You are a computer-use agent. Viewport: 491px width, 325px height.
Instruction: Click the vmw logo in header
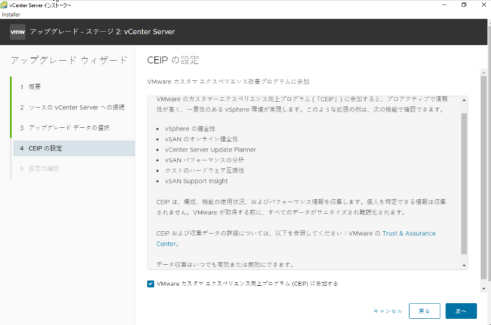(17, 32)
